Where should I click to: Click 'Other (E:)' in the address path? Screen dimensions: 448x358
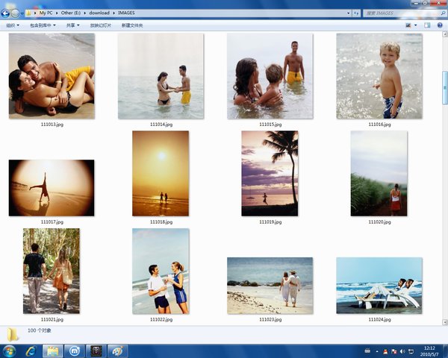[70, 13]
